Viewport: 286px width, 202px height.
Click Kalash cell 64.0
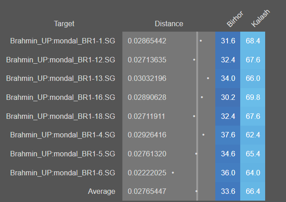click(x=253, y=173)
